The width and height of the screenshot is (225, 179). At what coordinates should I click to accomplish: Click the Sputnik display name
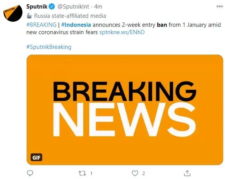[x=37, y=7]
